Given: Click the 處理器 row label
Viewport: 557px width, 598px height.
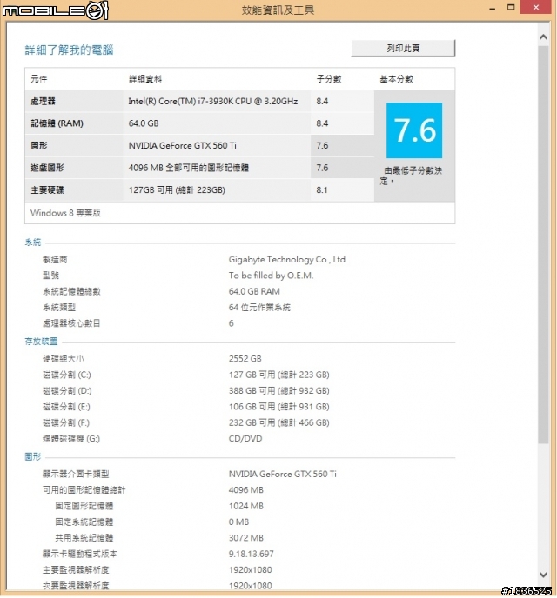Looking at the screenshot, I should pos(44,101).
